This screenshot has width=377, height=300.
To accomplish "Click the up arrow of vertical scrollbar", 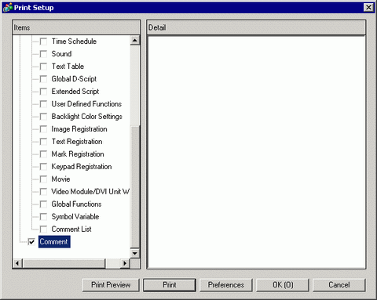I will [135, 41].
